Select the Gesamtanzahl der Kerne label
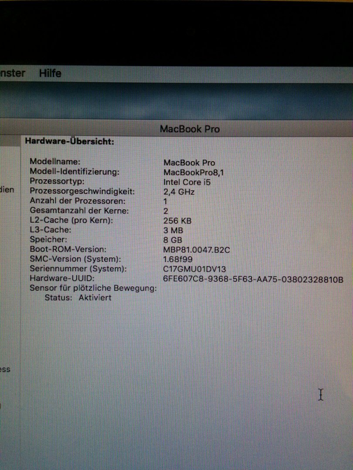The image size is (353, 470). [x=79, y=211]
